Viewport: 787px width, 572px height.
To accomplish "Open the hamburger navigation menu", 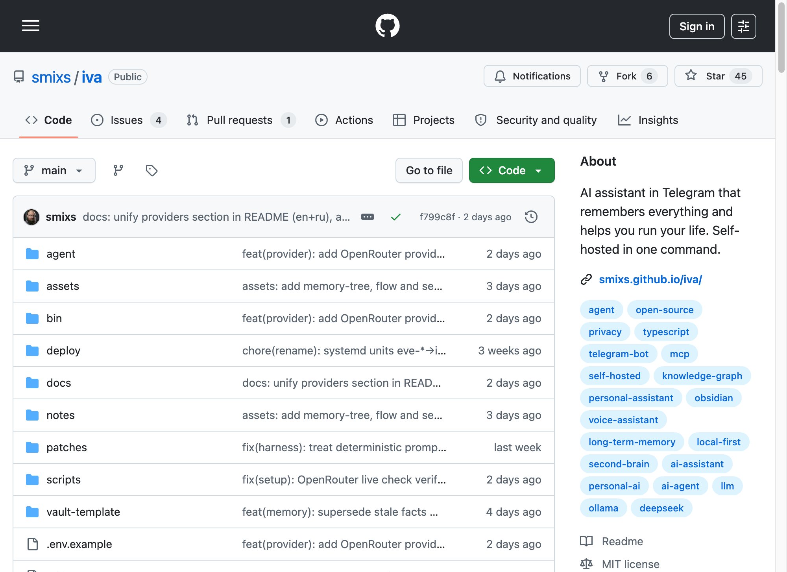I will (x=31, y=26).
